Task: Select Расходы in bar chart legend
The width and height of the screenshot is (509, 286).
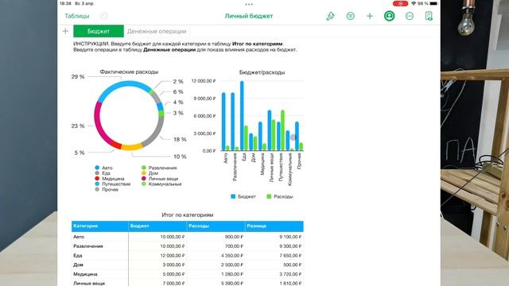Action: tap(283, 196)
